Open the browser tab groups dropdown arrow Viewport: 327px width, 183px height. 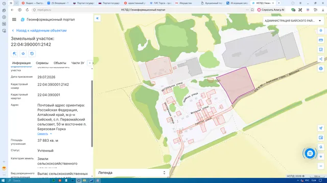coord(16,3)
